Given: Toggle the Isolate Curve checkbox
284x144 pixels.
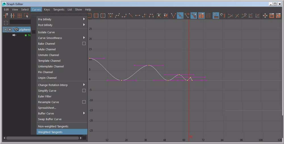Looking at the screenshot, I should coord(34,32).
